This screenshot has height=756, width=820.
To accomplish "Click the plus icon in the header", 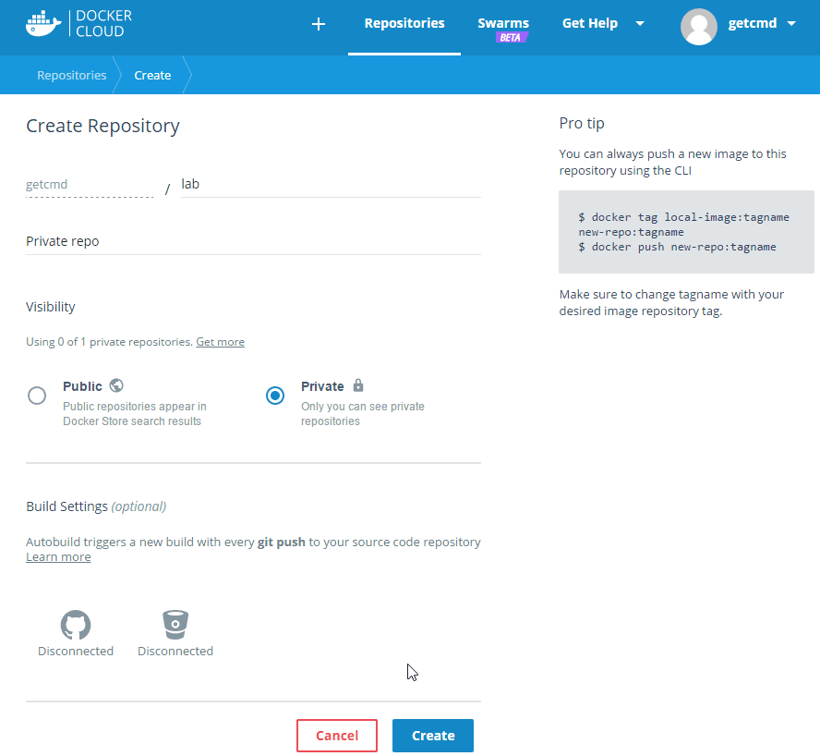I will click(x=318, y=24).
